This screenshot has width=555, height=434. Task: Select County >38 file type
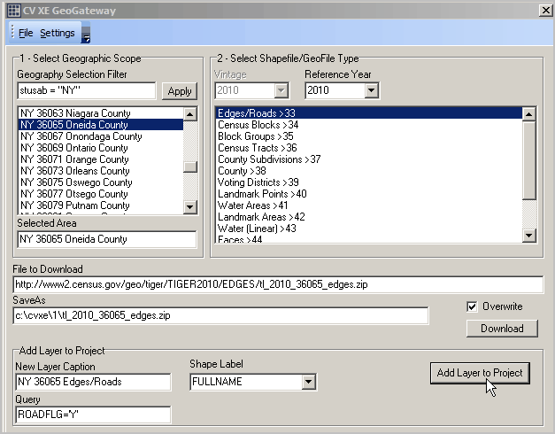[x=369, y=171]
